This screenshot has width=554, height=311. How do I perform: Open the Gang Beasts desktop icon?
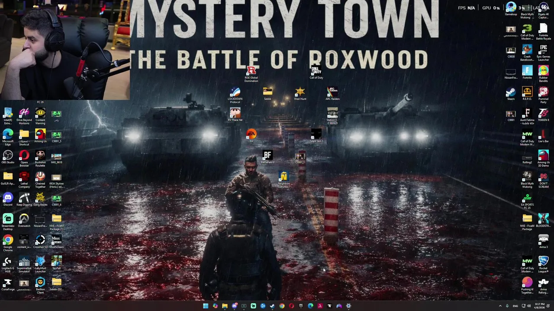point(40,200)
